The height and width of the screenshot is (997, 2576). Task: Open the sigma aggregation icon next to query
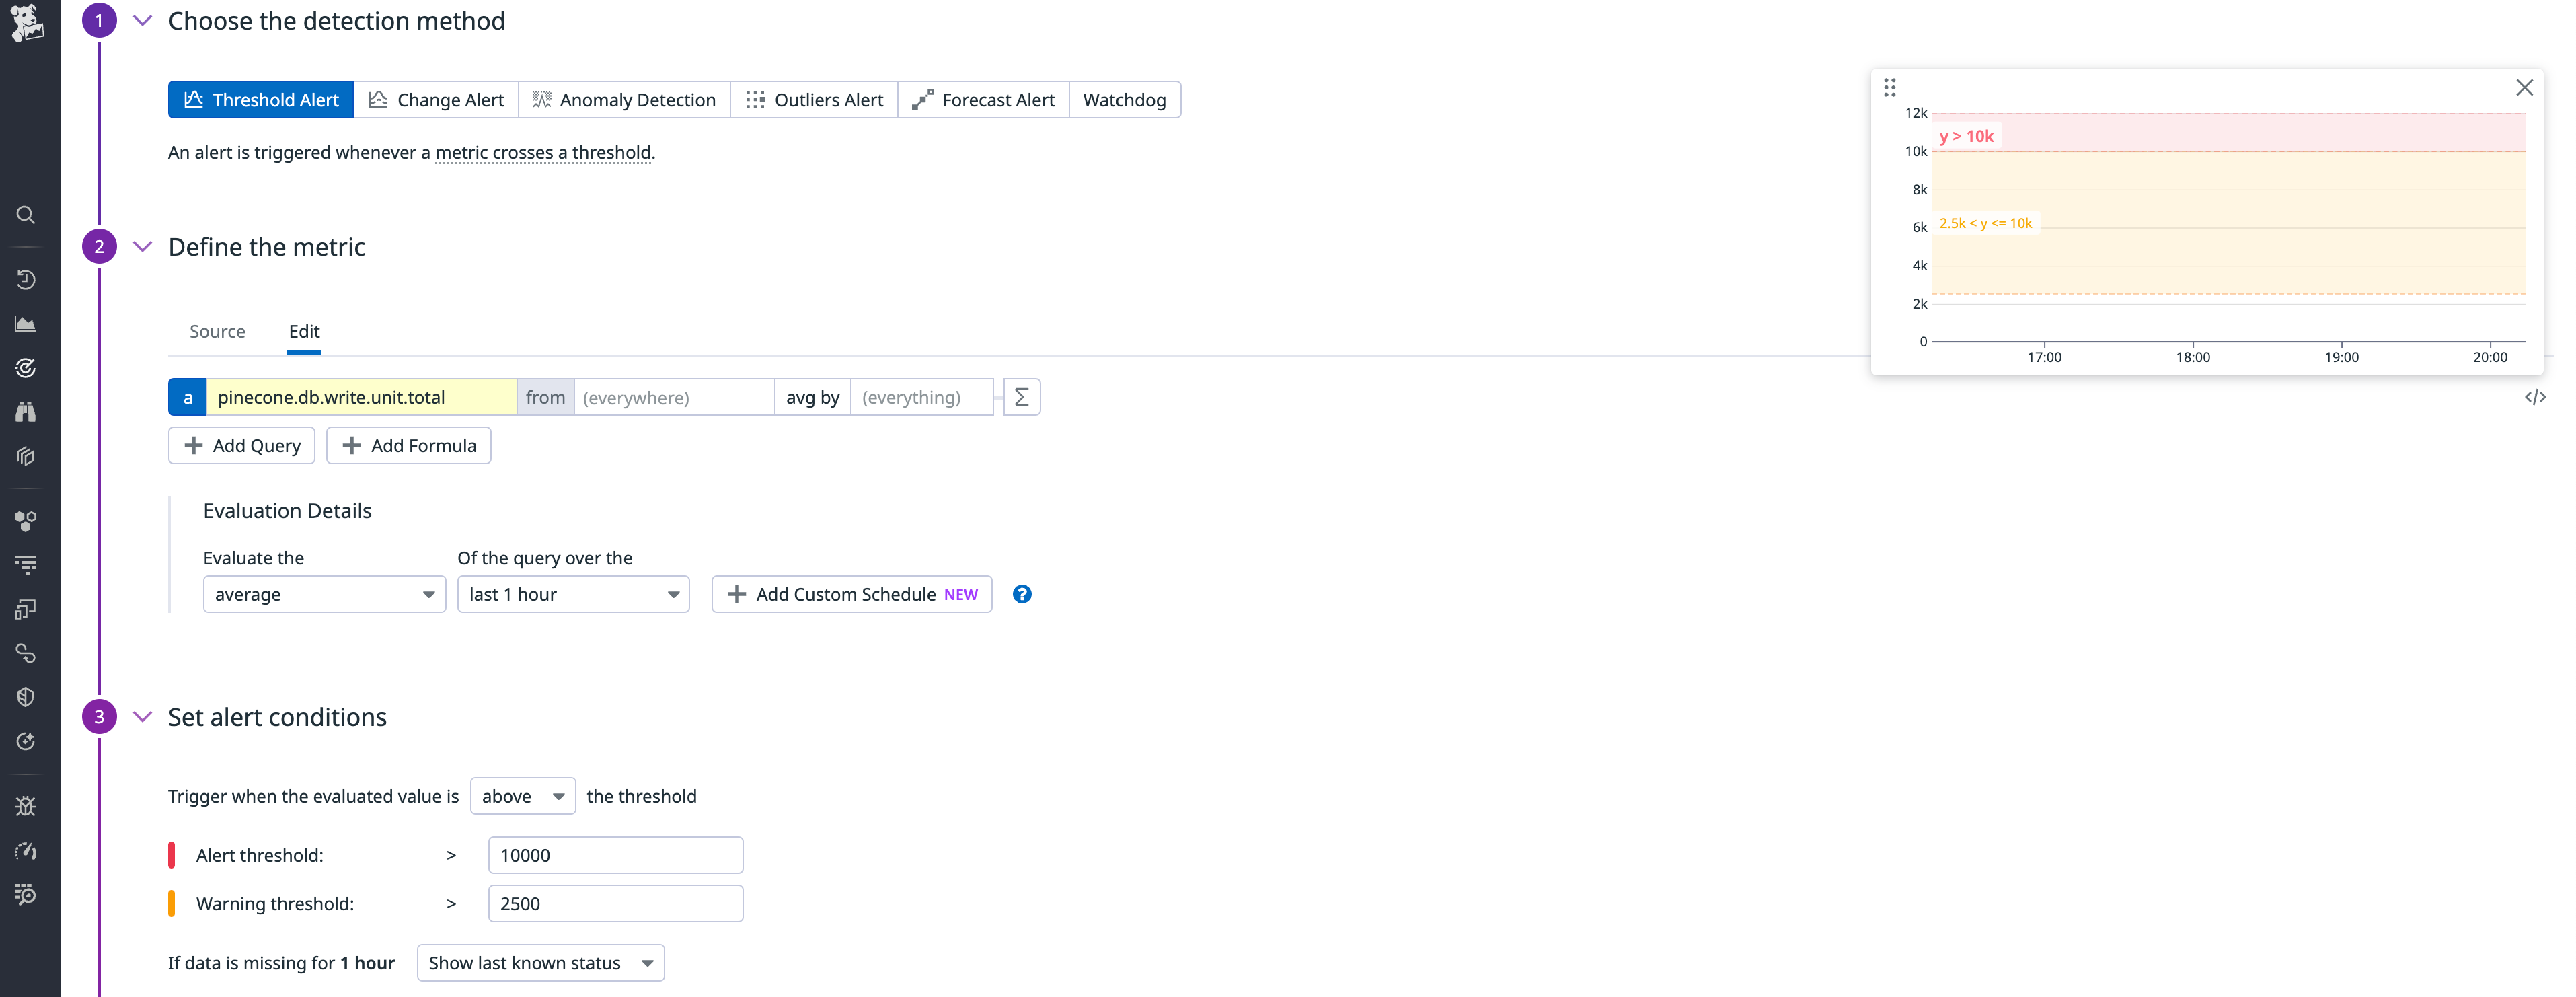pos(1021,397)
